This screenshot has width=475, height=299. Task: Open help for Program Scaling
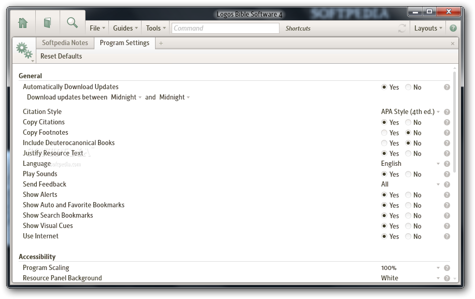coord(447,268)
